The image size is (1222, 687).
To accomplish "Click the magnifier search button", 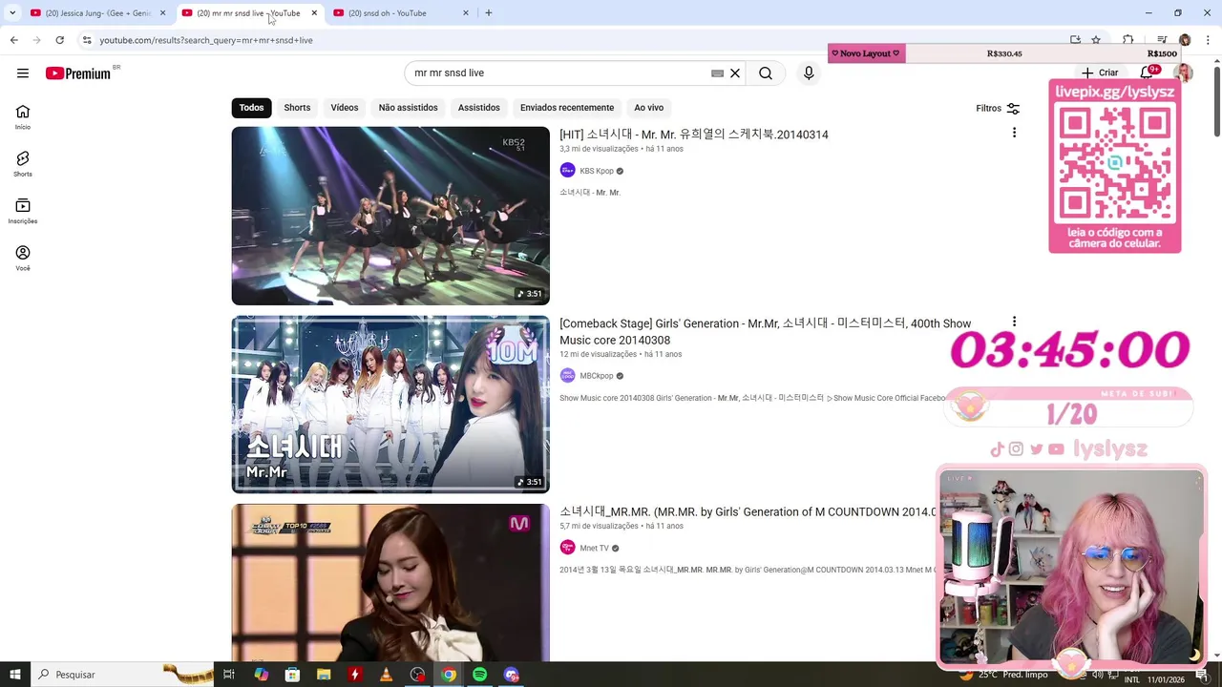I will coord(766,73).
